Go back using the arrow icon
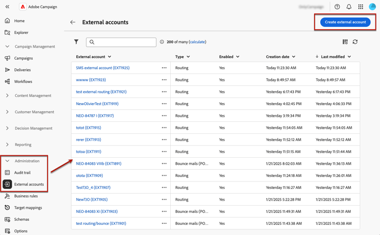This screenshot has height=235, width=380. [x=73, y=22]
